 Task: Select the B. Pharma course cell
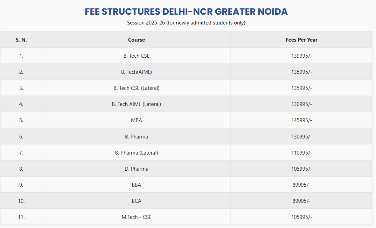coord(136,136)
